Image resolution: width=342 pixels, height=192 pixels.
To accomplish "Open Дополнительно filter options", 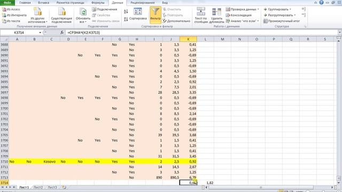I will click(176, 21).
